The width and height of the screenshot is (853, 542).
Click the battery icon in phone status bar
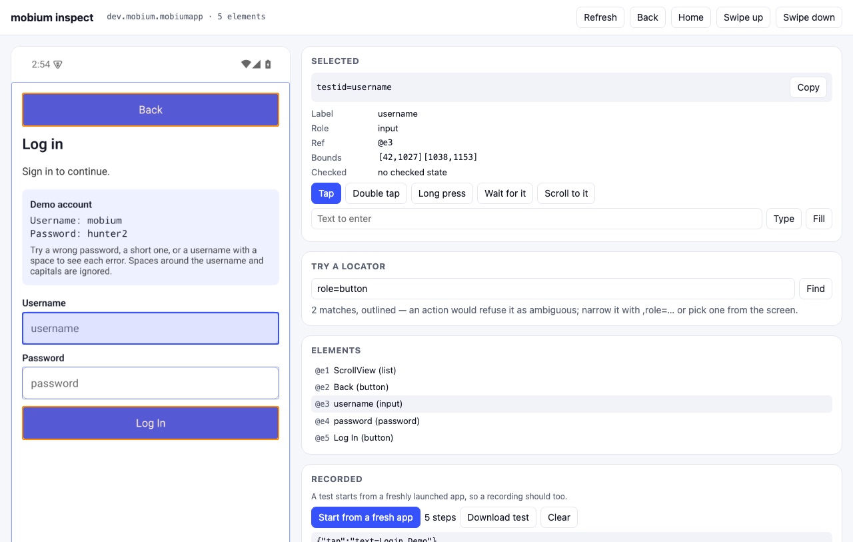[268, 65]
